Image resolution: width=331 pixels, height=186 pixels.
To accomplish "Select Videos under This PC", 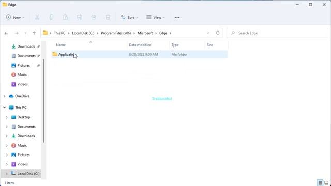I will click(x=22, y=164).
